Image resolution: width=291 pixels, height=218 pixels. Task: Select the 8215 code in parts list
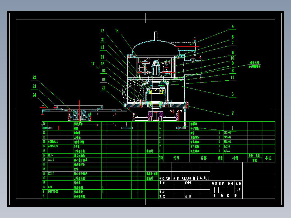point(50,155)
